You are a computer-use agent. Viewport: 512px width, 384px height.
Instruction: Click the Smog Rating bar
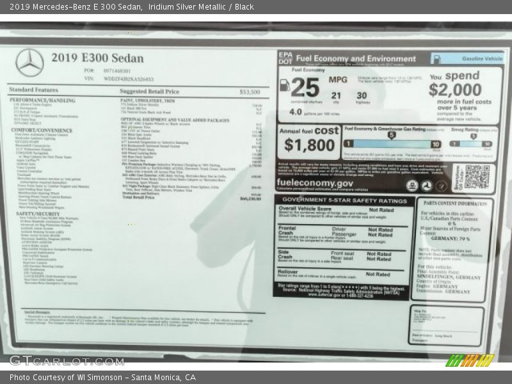tap(470, 143)
